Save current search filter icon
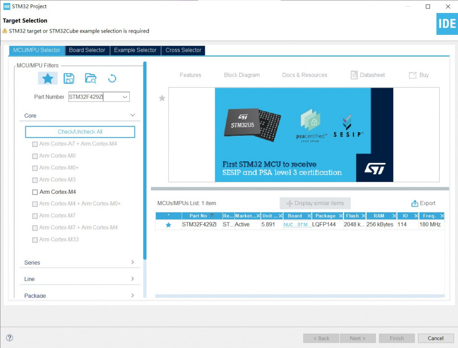 [x=69, y=79]
